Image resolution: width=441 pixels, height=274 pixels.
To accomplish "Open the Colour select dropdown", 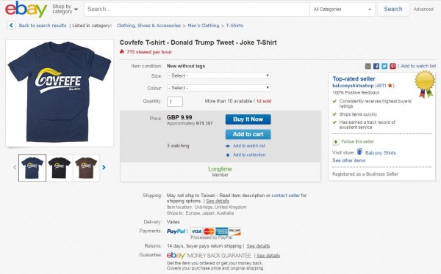I will tap(219, 88).
